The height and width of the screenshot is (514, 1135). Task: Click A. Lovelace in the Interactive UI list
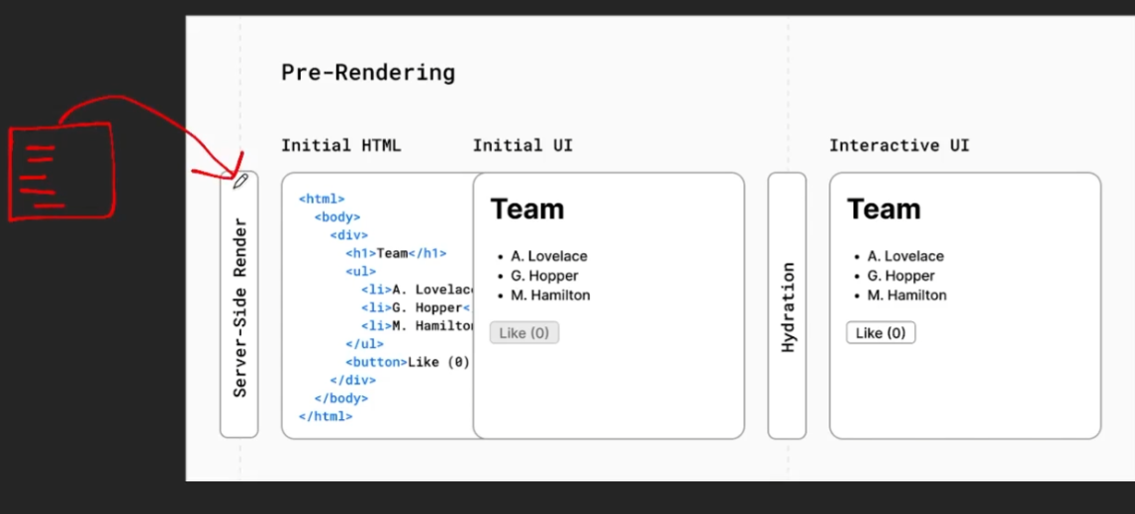pyautogui.click(x=905, y=256)
